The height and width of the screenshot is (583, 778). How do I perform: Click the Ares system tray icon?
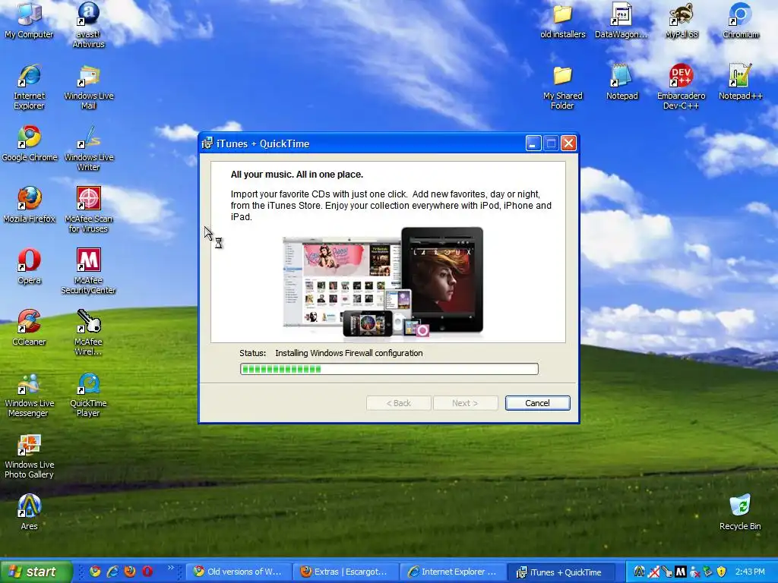640,572
